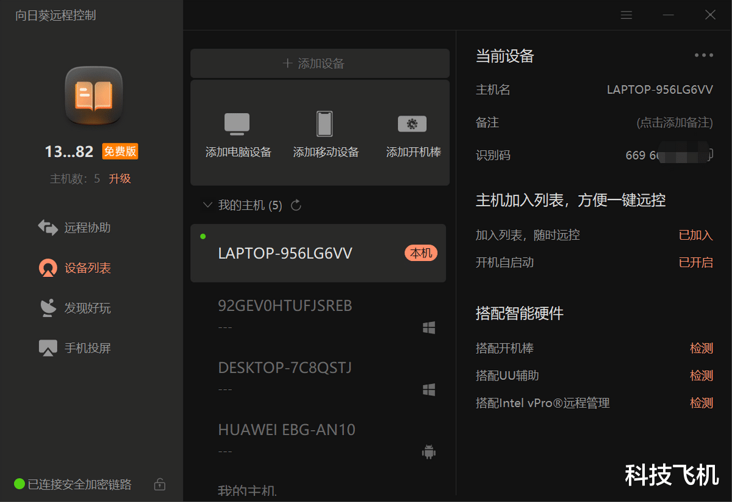The width and height of the screenshot is (732, 502).
Task: Click the orange book avatar icon
Action: pyautogui.click(x=94, y=96)
